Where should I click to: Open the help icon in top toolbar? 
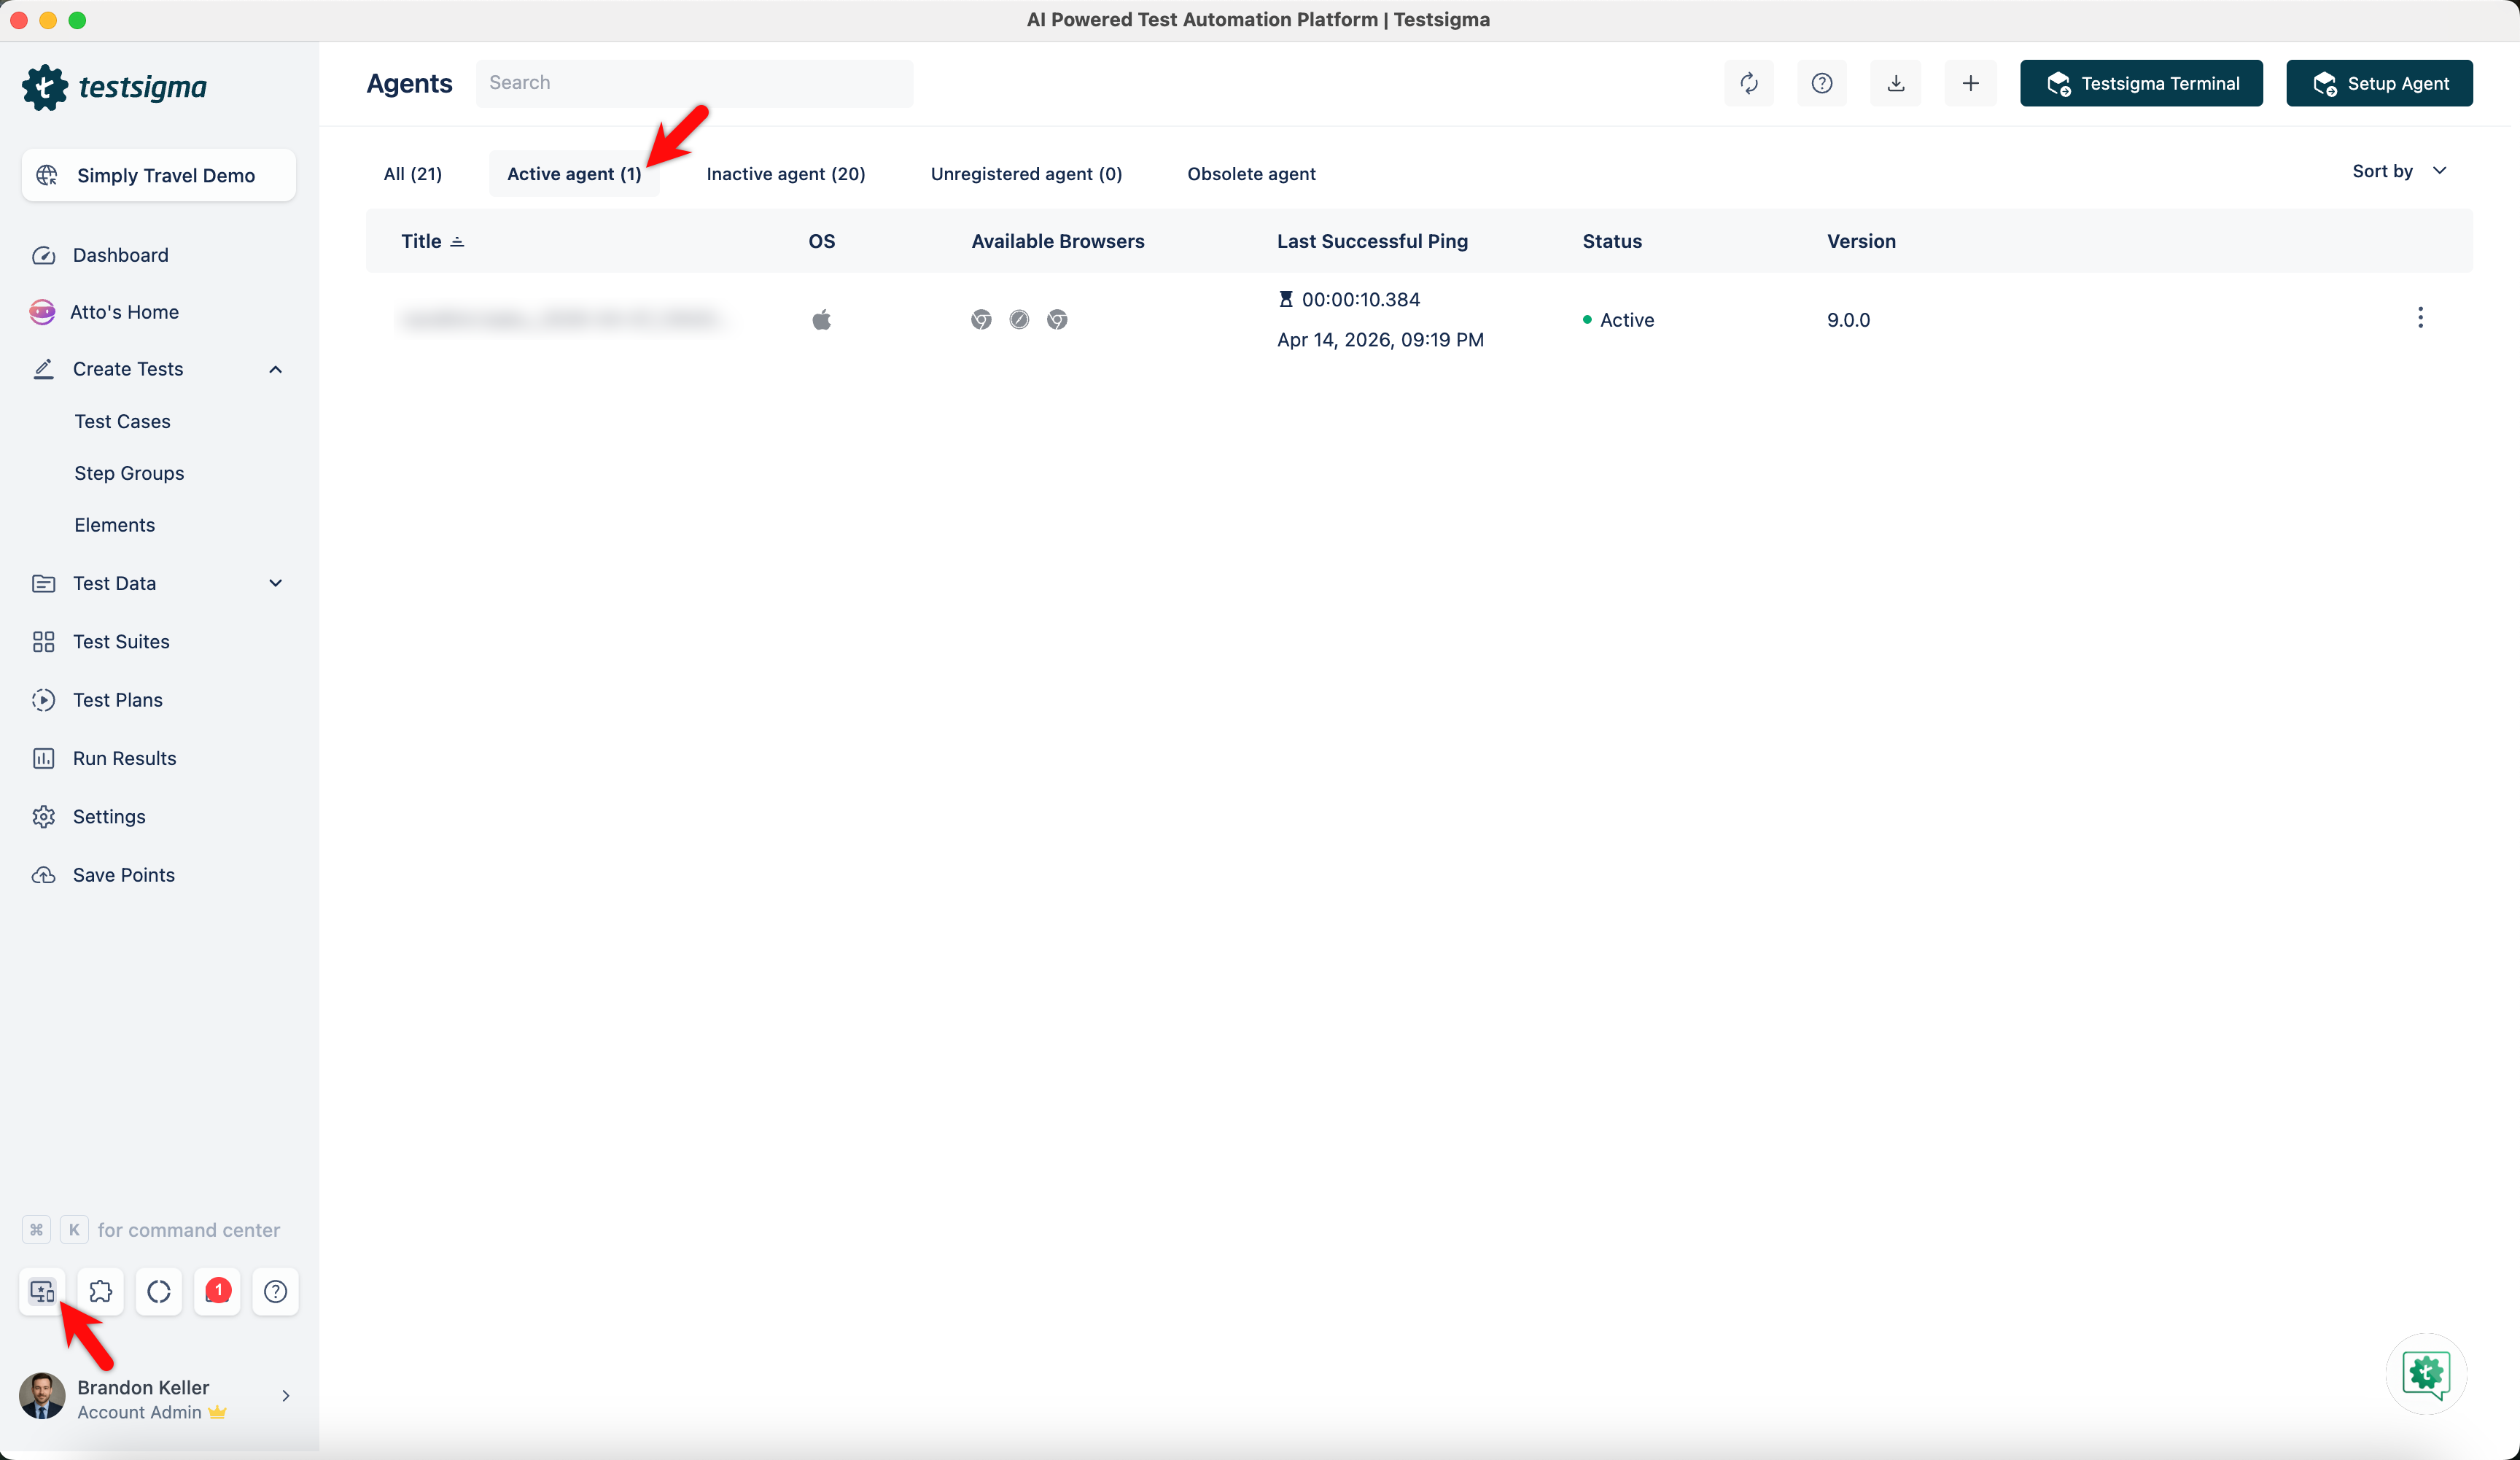[1821, 83]
